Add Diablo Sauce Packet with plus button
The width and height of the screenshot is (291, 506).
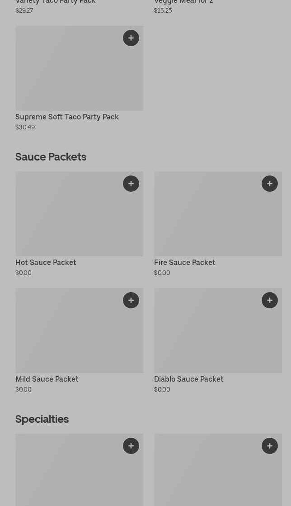(270, 300)
